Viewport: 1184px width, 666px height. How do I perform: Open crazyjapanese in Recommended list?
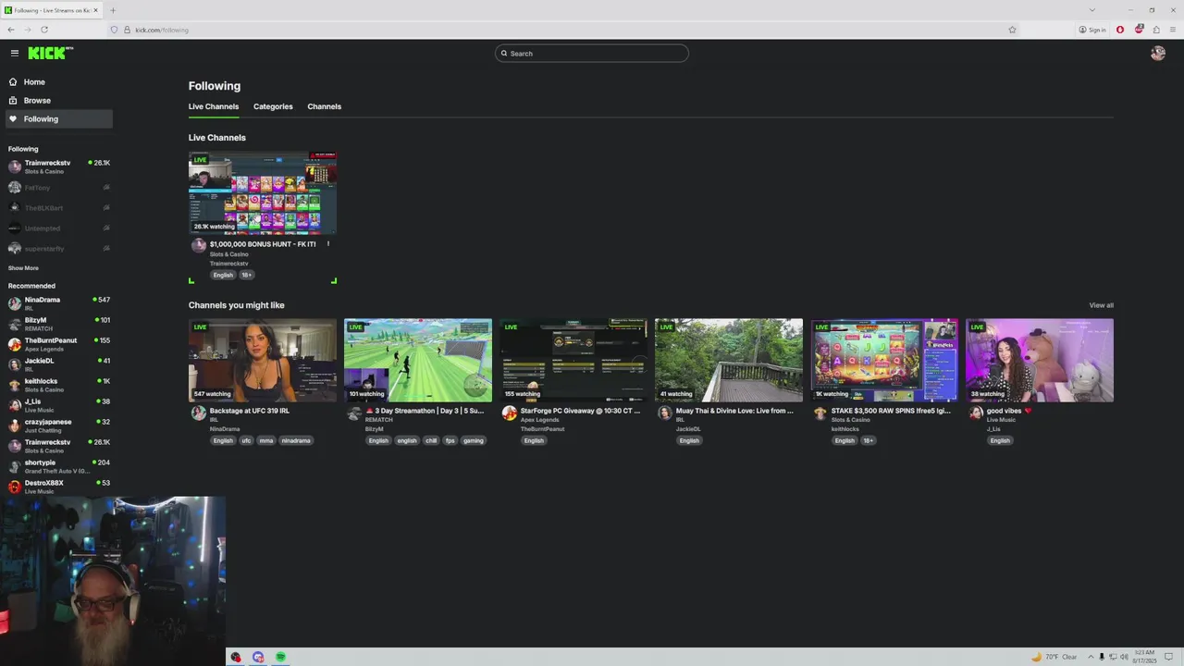(x=58, y=425)
